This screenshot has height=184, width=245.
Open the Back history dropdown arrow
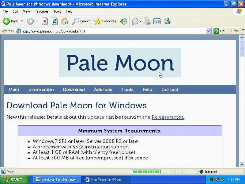click(22, 21)
